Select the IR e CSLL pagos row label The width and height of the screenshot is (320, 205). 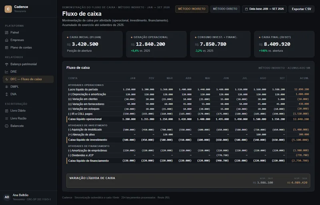click(x=80, y=114)
